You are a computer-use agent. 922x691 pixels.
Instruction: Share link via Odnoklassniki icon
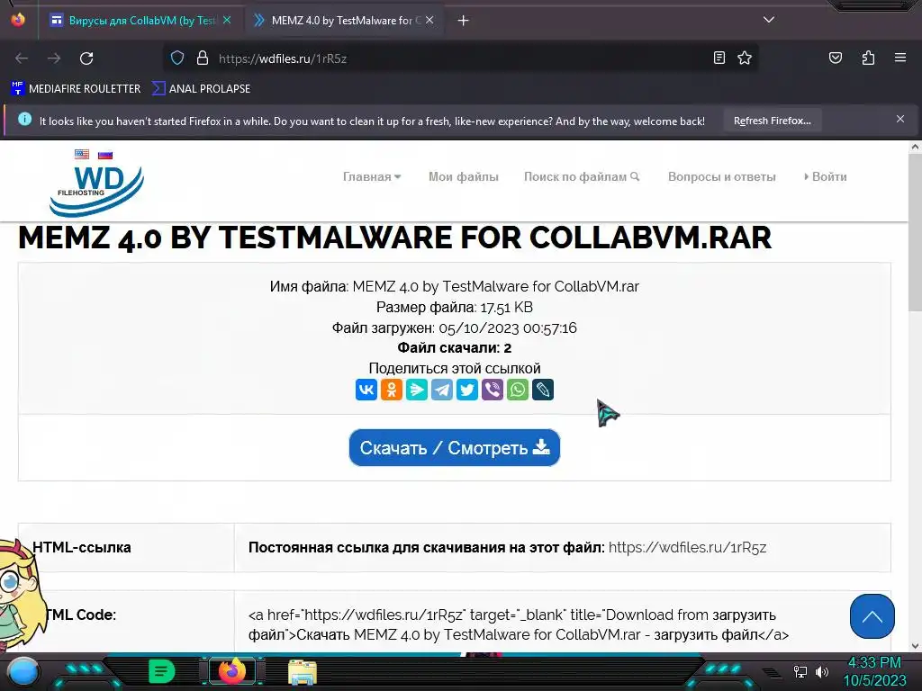coord(392,390)
